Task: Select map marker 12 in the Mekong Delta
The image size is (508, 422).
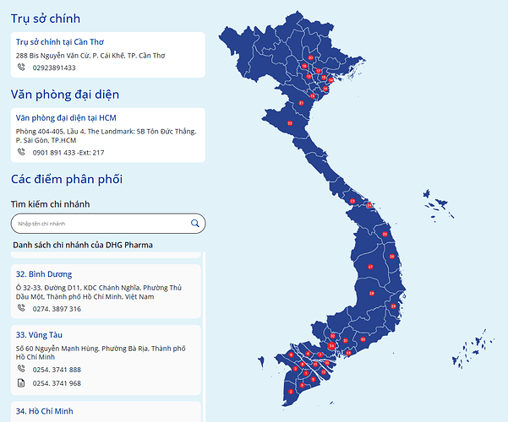Action: coord(324,372)
